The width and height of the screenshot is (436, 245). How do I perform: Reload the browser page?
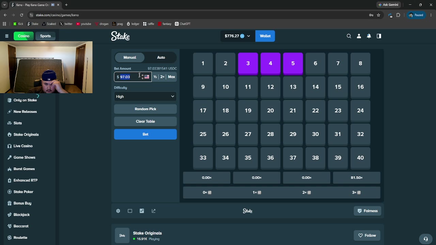tap(21, 15)
